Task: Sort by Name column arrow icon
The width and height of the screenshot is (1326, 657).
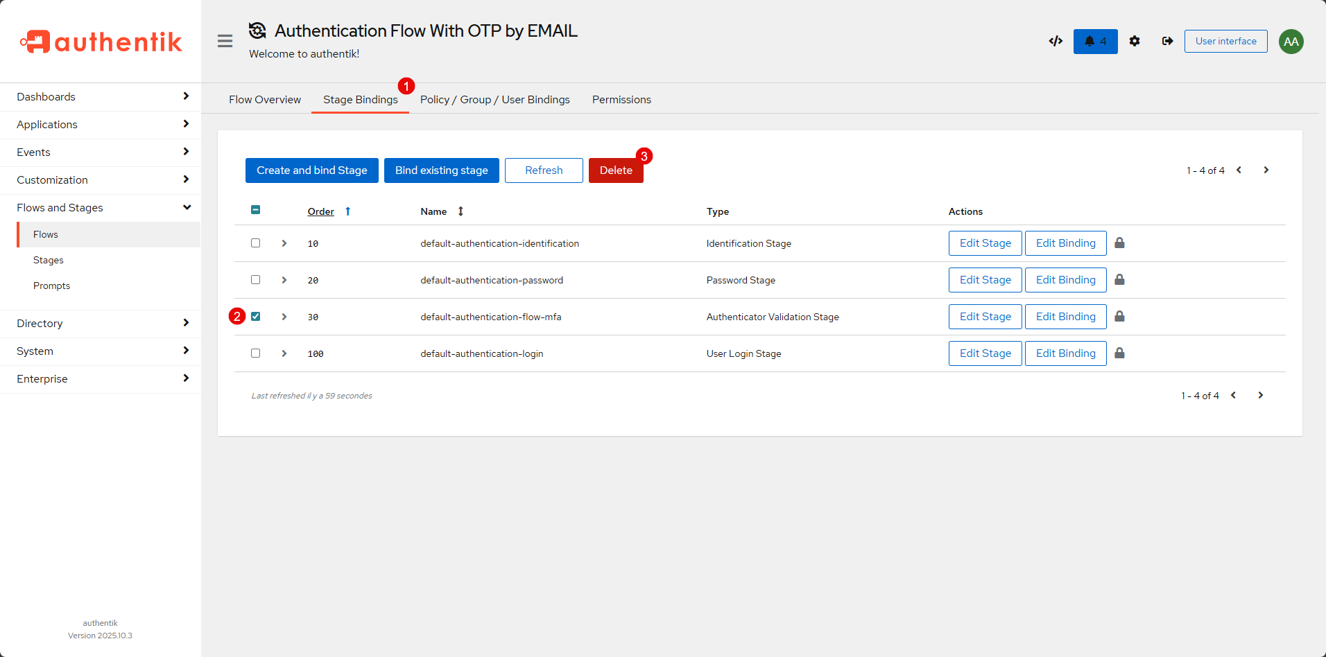Action: 460,211
